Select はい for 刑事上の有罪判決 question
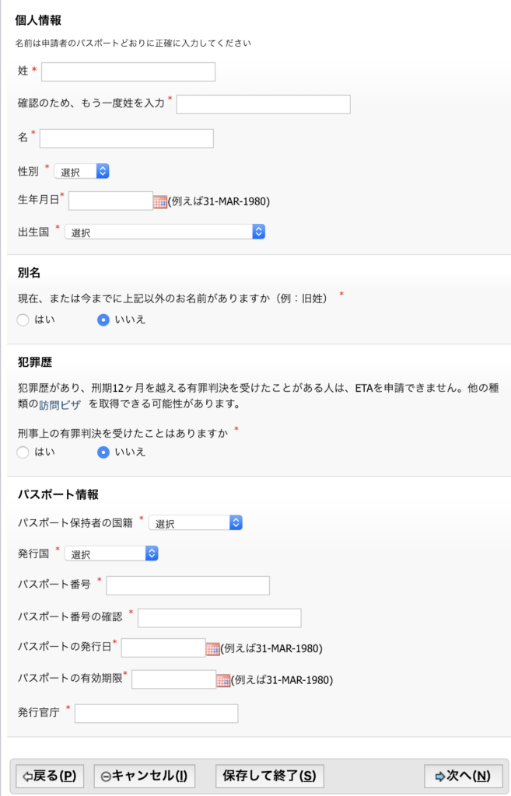 tap(23, 452)
